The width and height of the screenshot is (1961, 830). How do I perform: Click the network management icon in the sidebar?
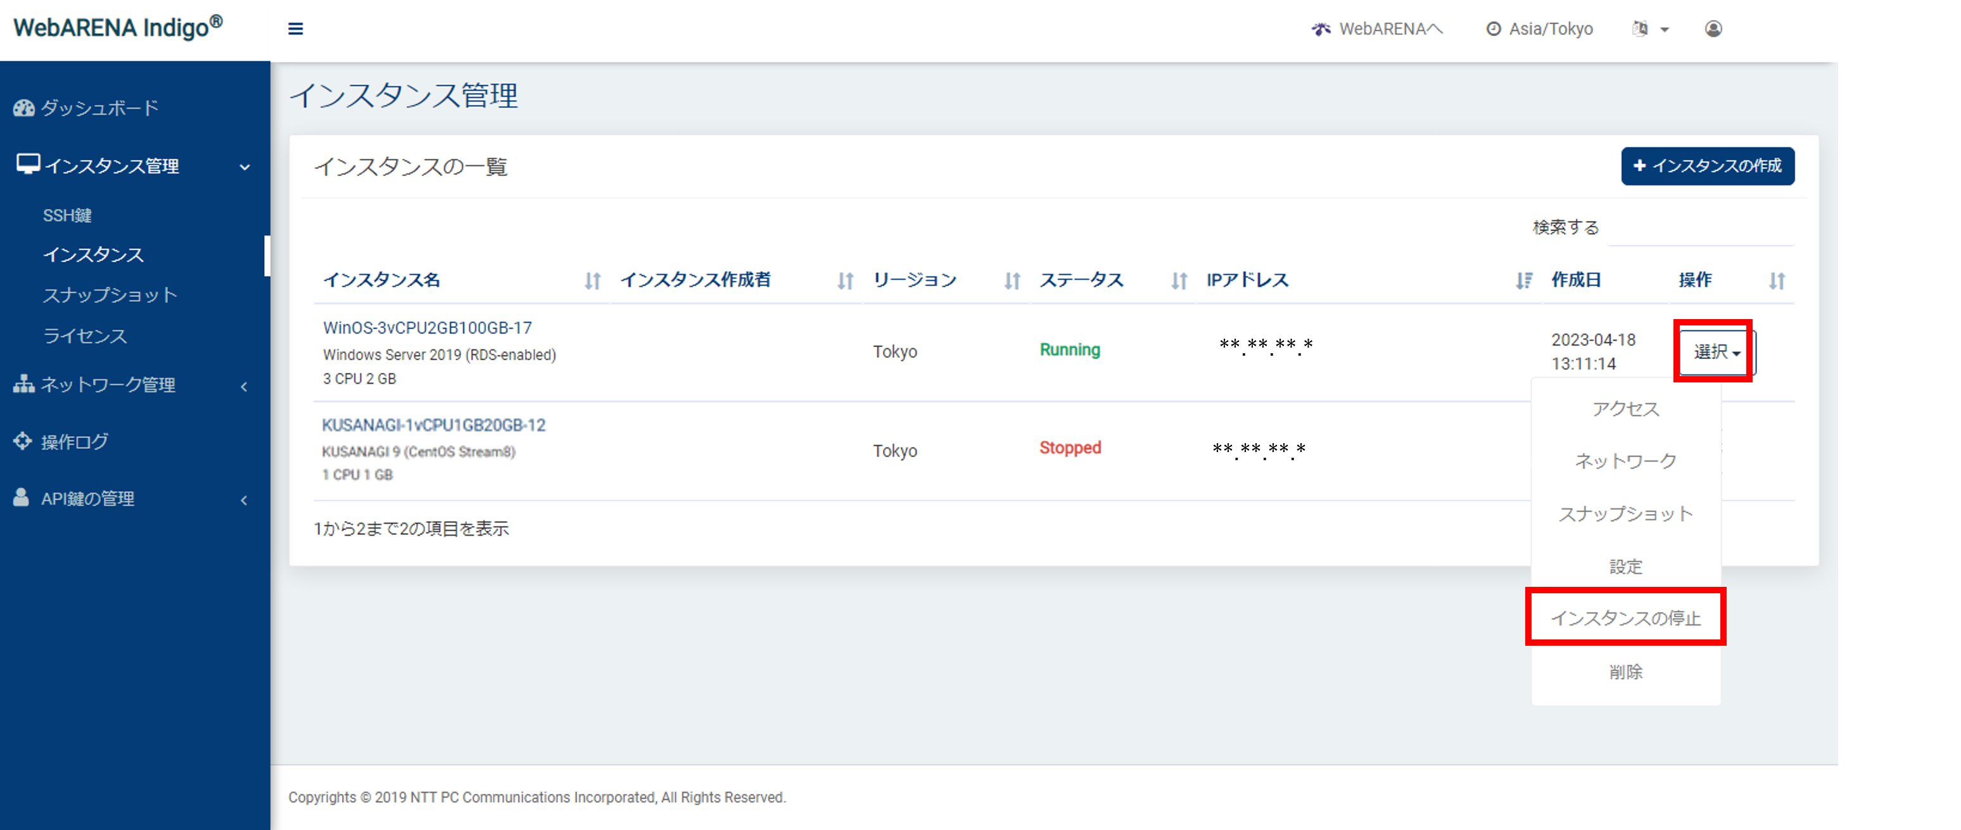pyautogui.click(x=23, y=385)
